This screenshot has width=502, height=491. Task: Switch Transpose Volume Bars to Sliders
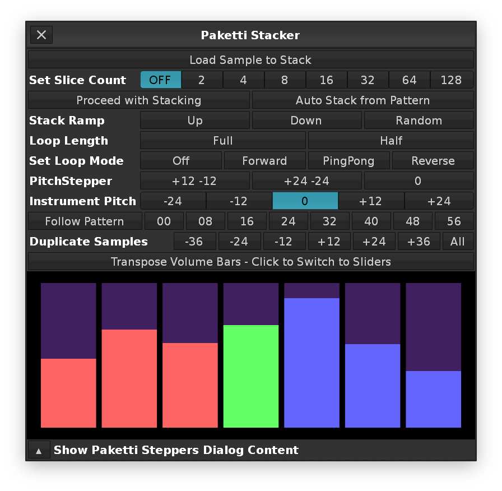click(250, 262)
